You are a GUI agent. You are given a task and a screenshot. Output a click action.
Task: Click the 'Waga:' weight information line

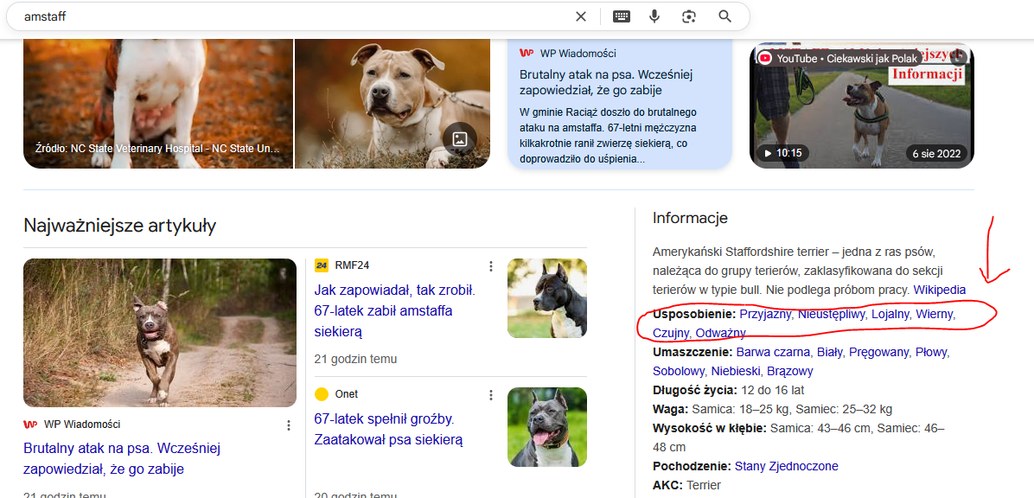pyautogui.click(x=772, y=409)
